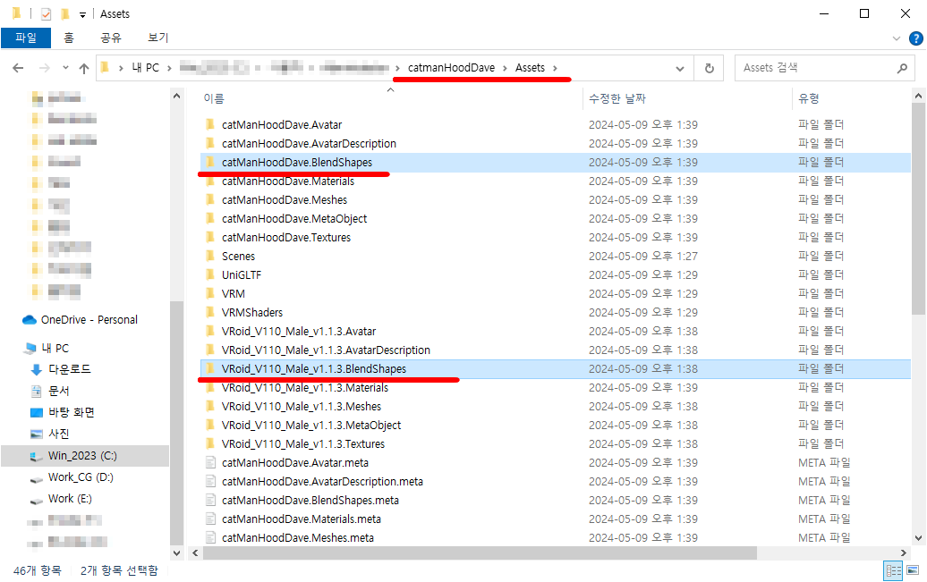
Task: Click Assets in the address path
Action: [x=530, y=68]
